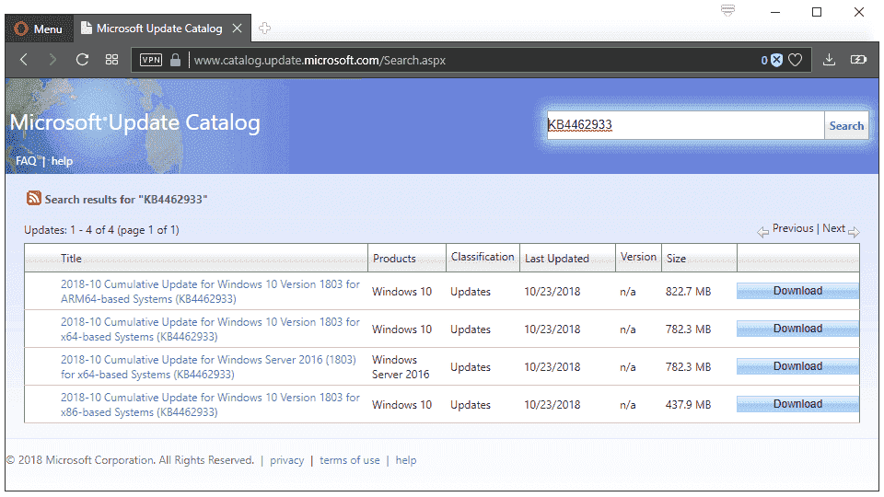Screen dimensions: 884x497
Task: Go back with the browser back arrow
Action: (24, 60)
